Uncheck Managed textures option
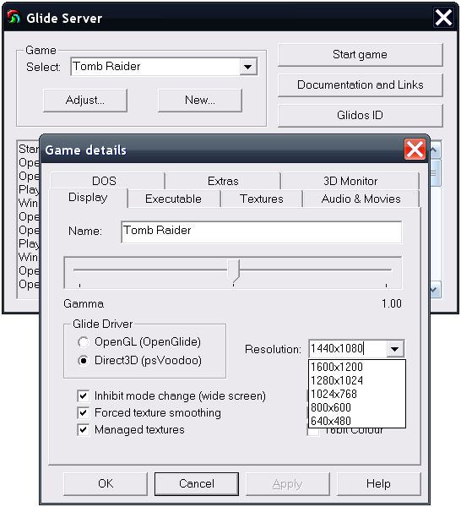 84,430
